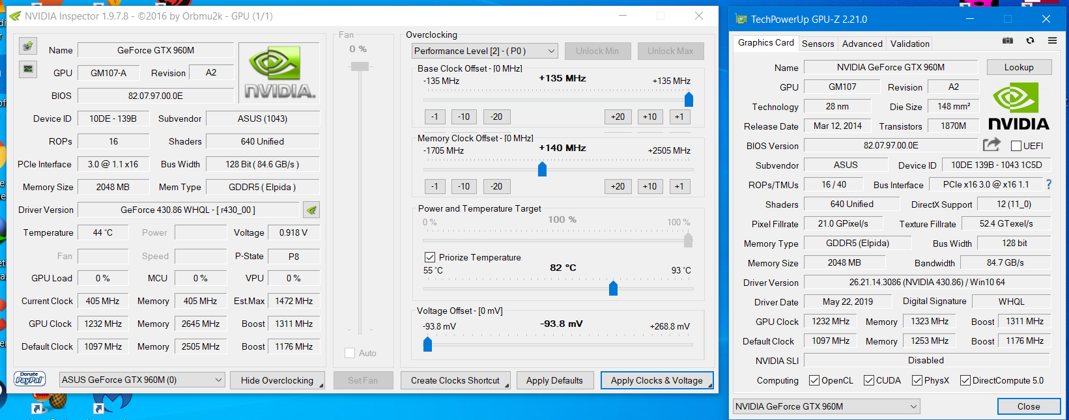This screenshot has width=1069, height=420.
Task: Click the Set Fan button
Action: (363, 380)
